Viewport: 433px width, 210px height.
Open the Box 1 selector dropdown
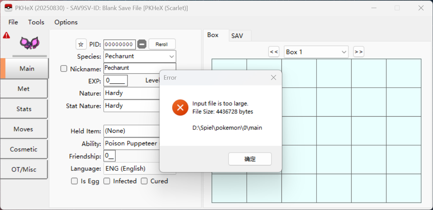316,52
